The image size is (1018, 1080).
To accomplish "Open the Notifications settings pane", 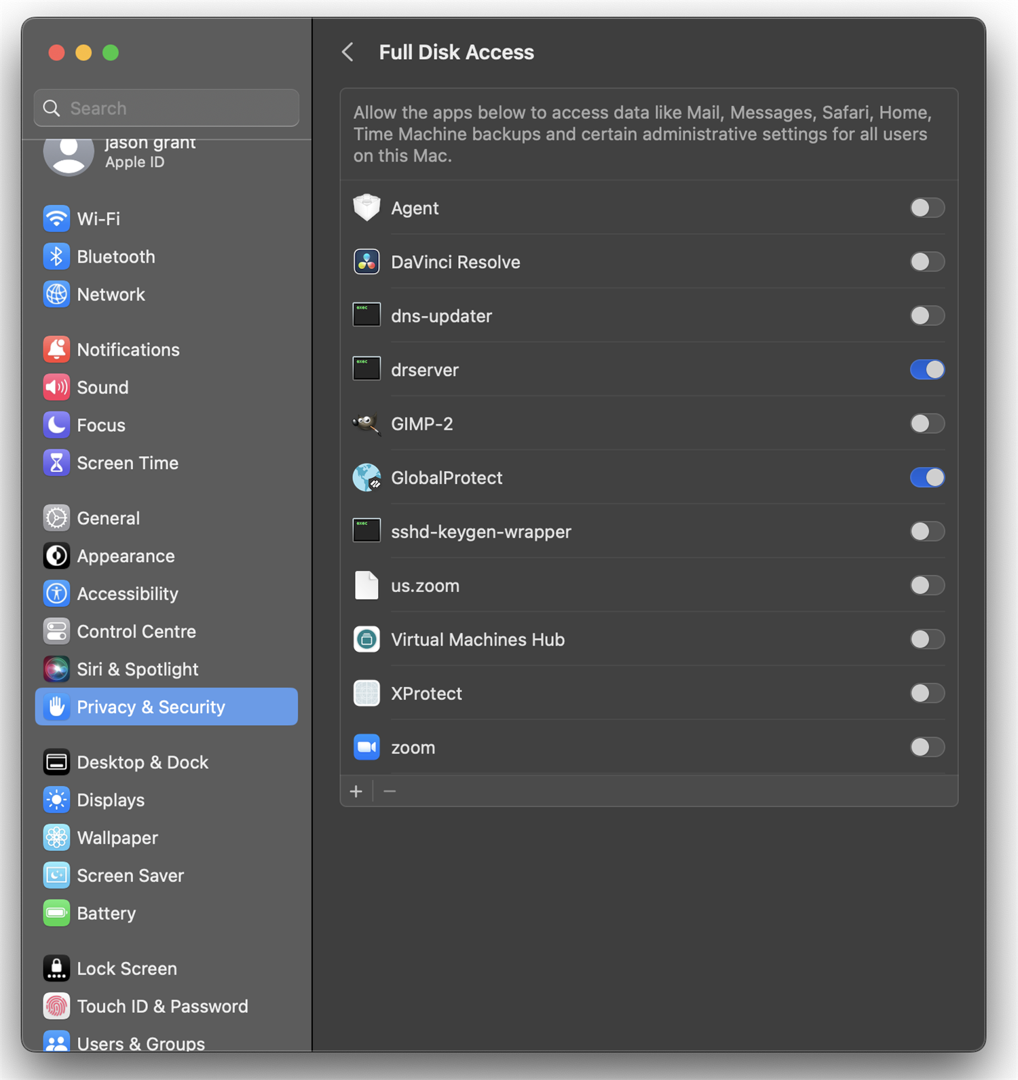I will coord(128,350).
